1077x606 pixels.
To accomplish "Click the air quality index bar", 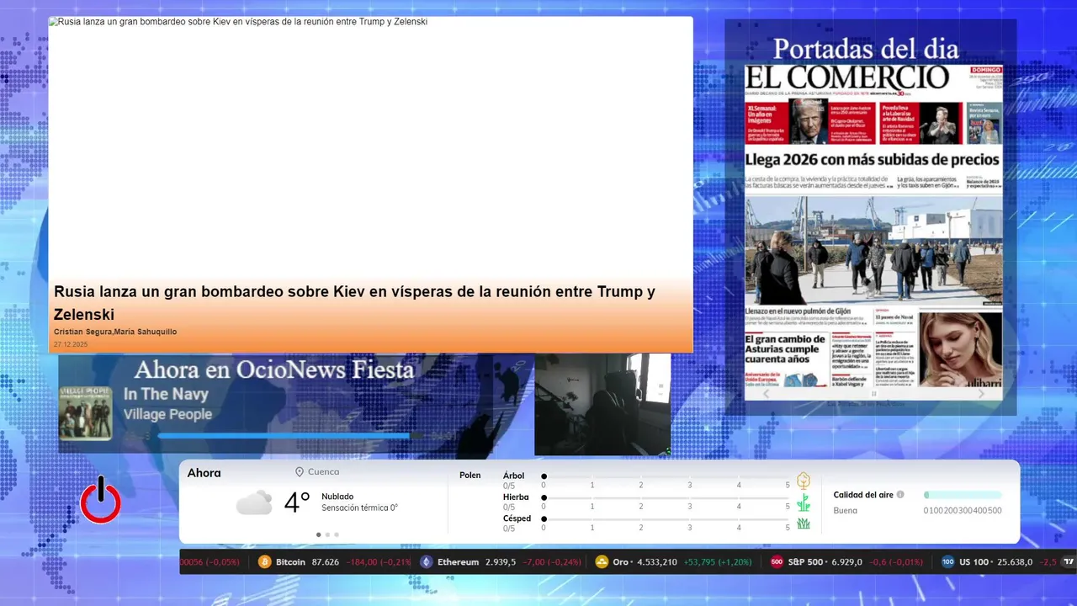I will click(963, 495).
